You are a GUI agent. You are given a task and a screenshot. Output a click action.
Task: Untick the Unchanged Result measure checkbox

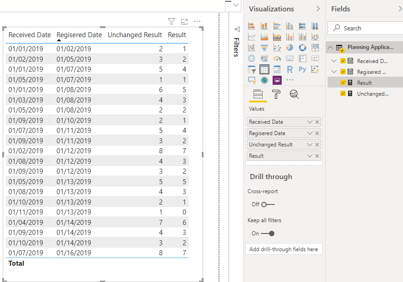(x=343, y=93)
